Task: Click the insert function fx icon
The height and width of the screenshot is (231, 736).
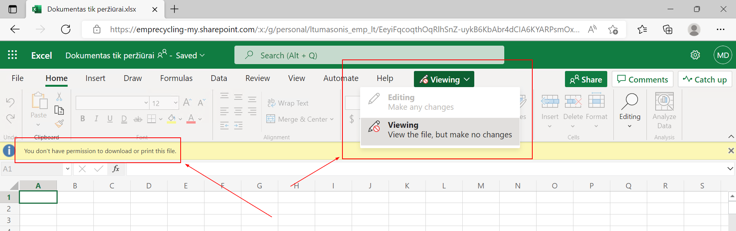Action: [x=116, y=169]
